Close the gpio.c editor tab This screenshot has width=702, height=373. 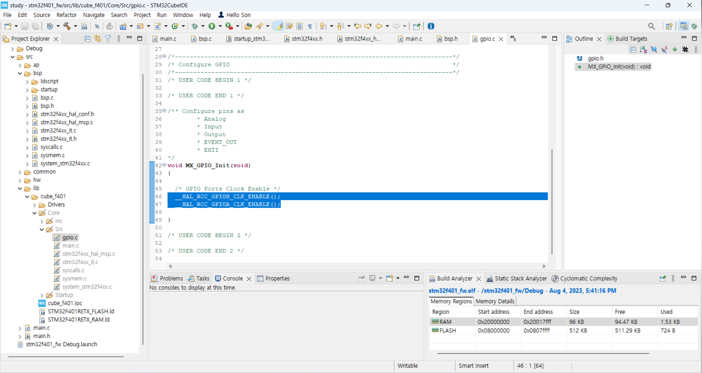(501, 39)
